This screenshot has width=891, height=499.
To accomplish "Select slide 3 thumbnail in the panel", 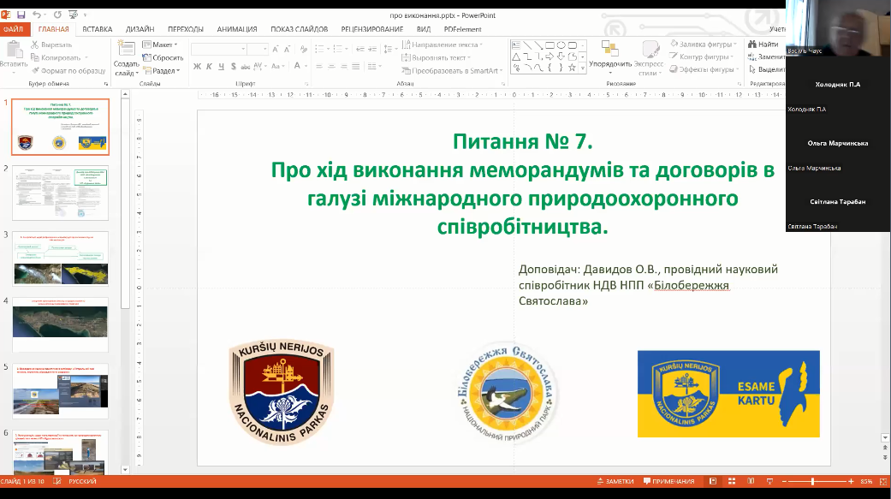I will tap(60, 258).
